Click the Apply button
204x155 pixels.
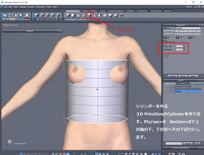(193, 76)
